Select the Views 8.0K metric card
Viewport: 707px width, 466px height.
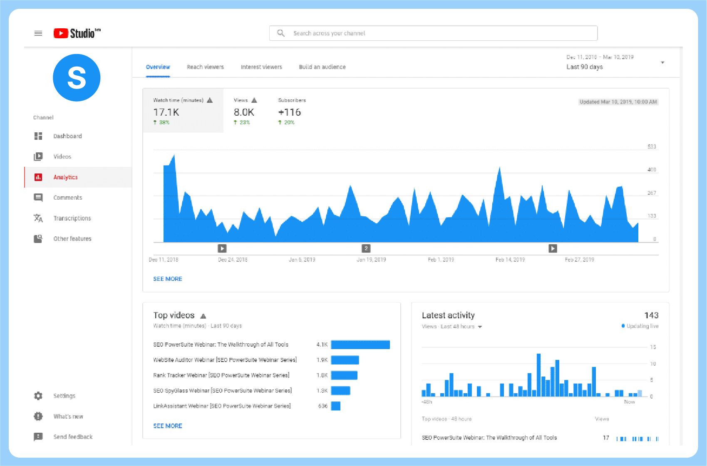pos(246,111)
